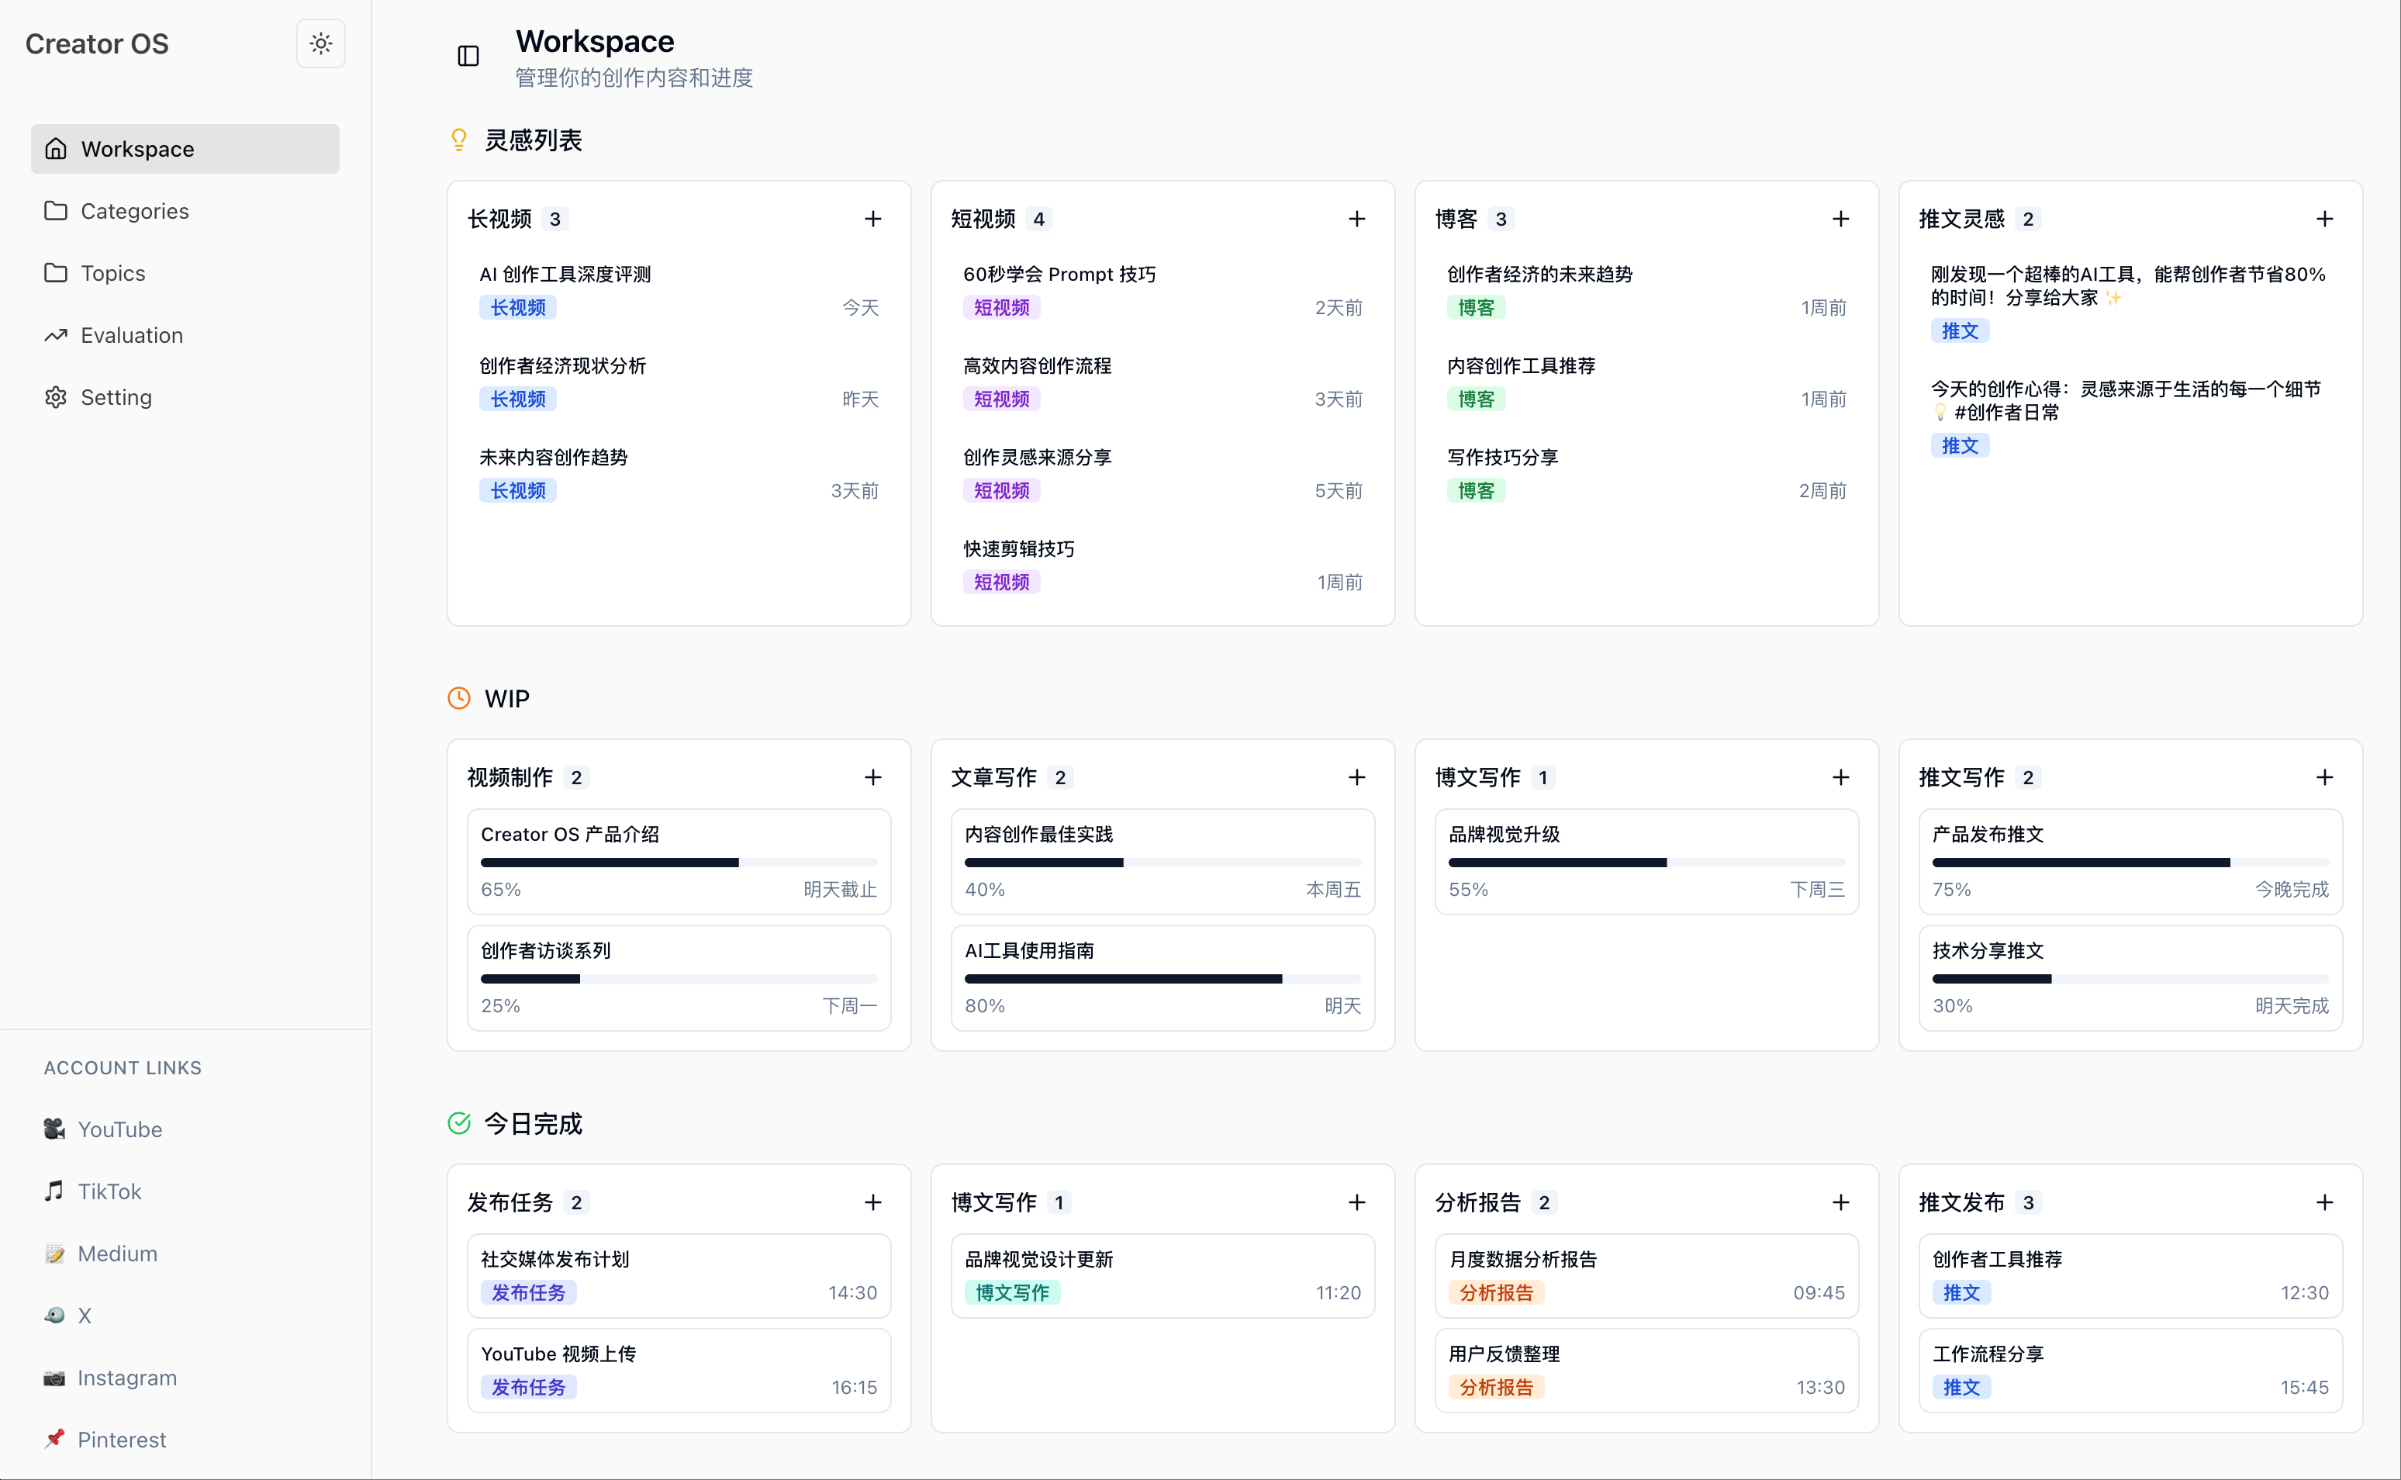Image resolution: width=2401 pixels, height=1480 pixels.
Task: Click the 产品发布推文 progress bar
Action: point(2130,863)
